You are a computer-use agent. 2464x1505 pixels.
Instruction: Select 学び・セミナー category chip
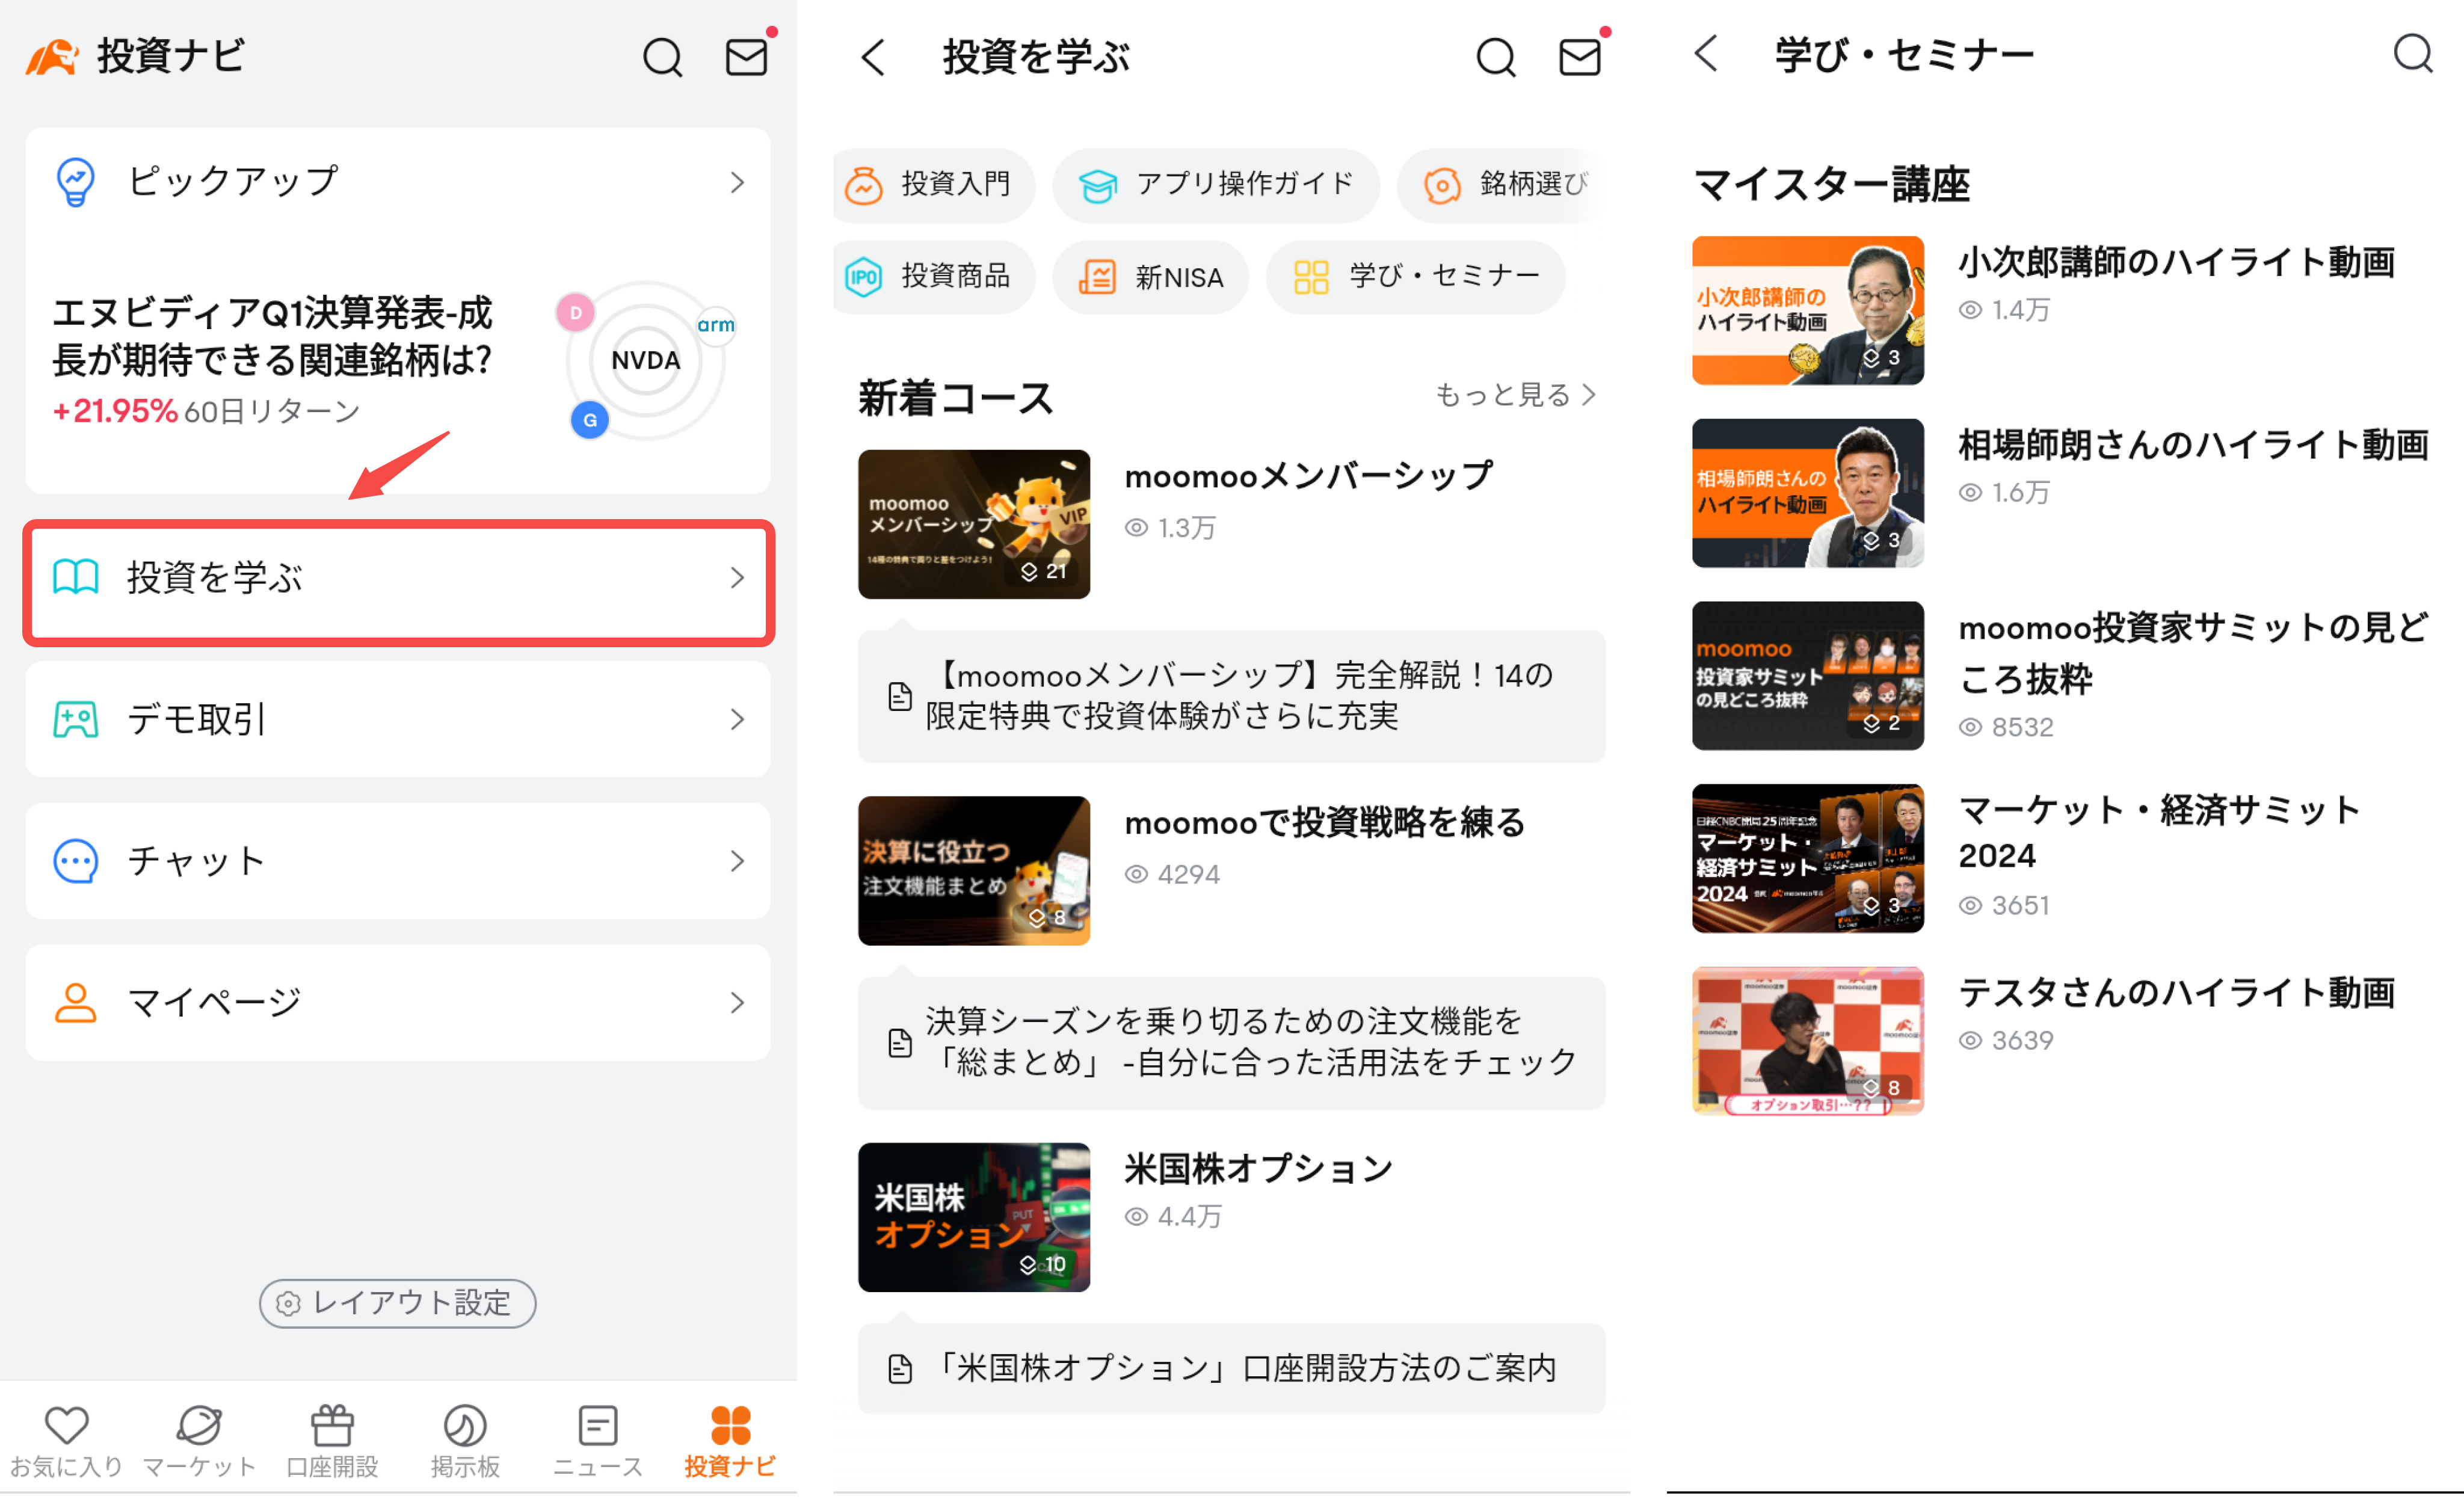coord(1416,277)
